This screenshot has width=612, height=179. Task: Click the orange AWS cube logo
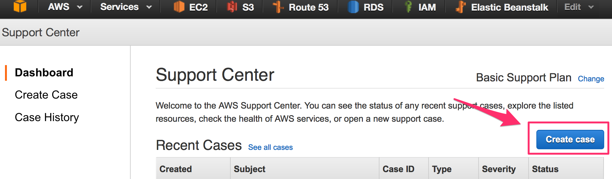click(20, 6)
